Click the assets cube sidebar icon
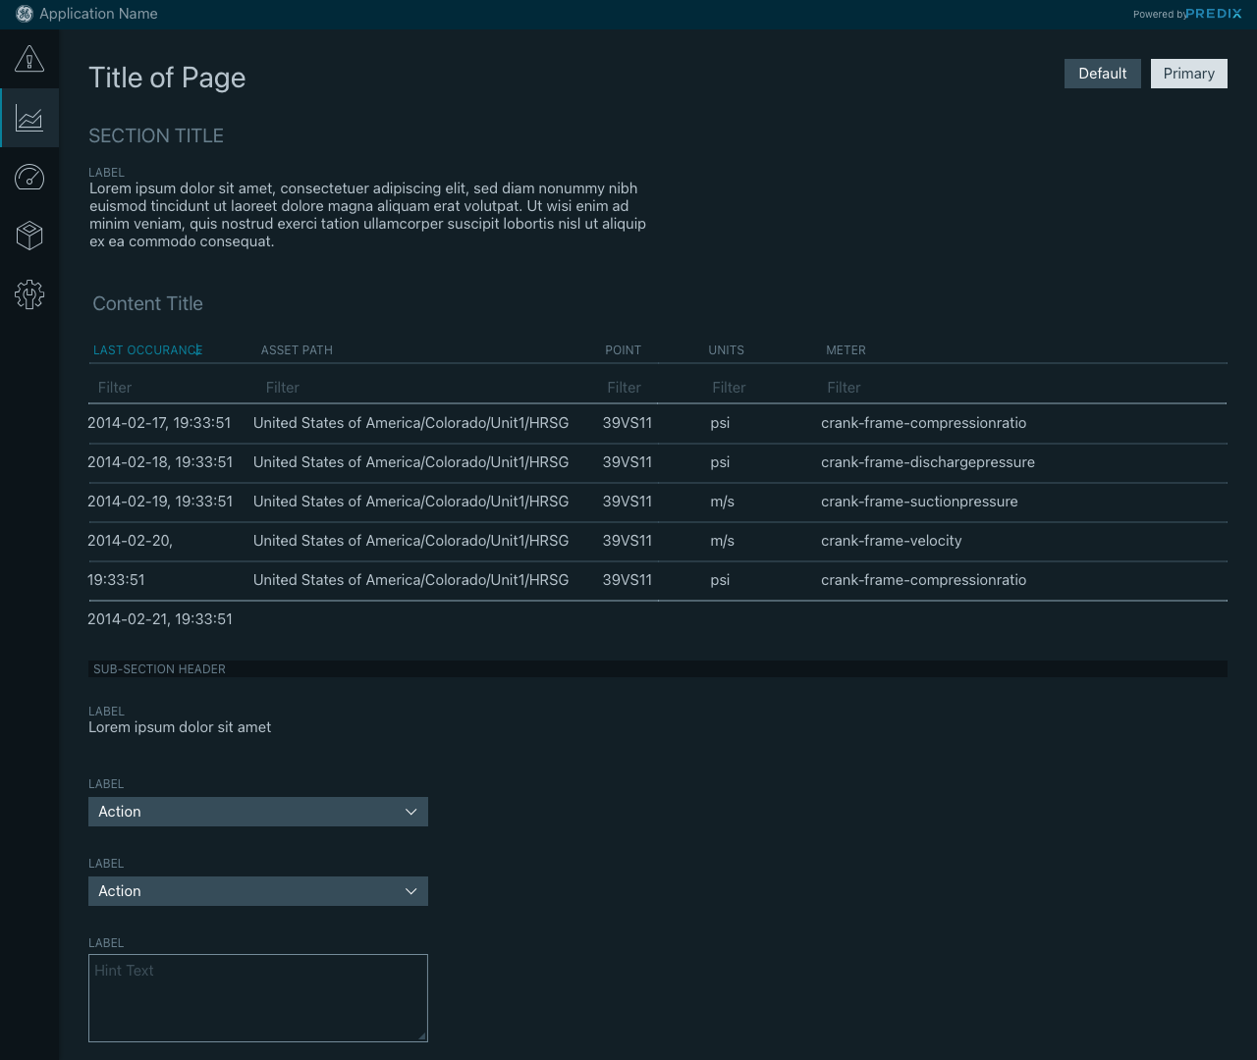 [29, 236]
